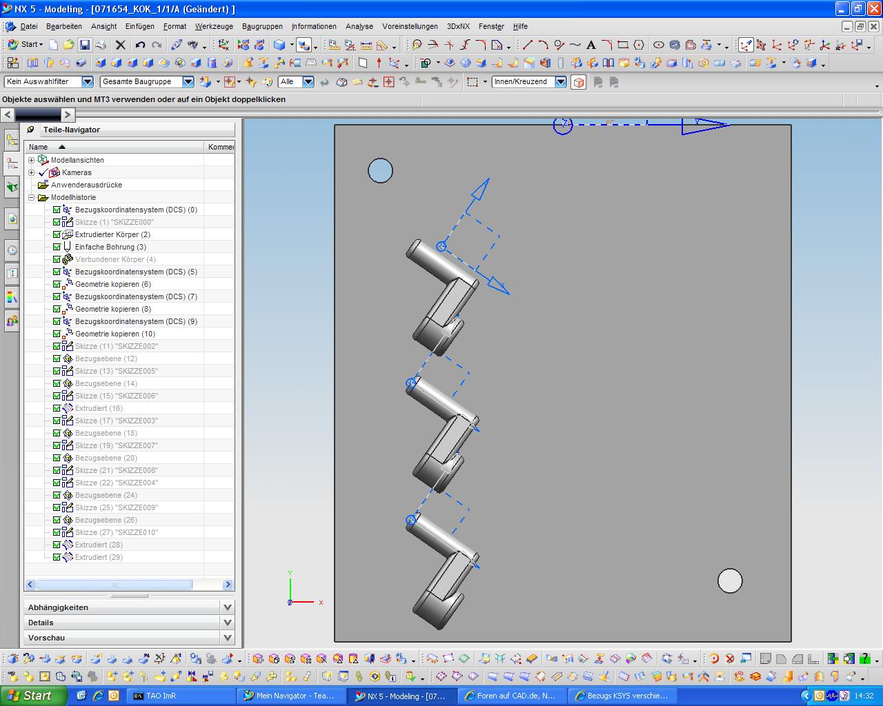Open the Baugruppen menu
Viewport: 883px width, 706px height.
coord(262,26)
